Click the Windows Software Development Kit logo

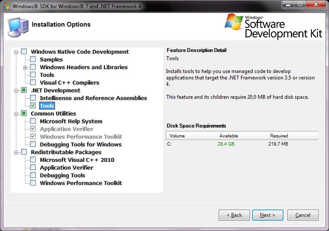tap(274, 26)
